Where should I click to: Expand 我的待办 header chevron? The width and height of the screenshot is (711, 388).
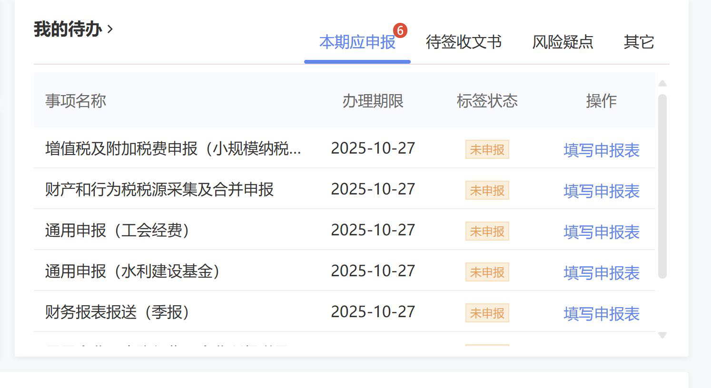[110, 29]
